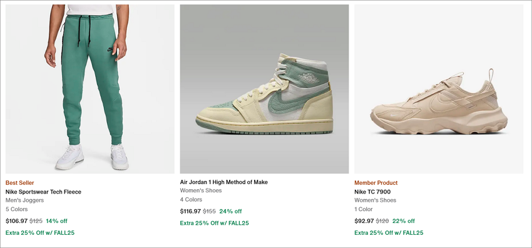Click the Nike Sportswear Tech Fleece title

pos(43,192)
